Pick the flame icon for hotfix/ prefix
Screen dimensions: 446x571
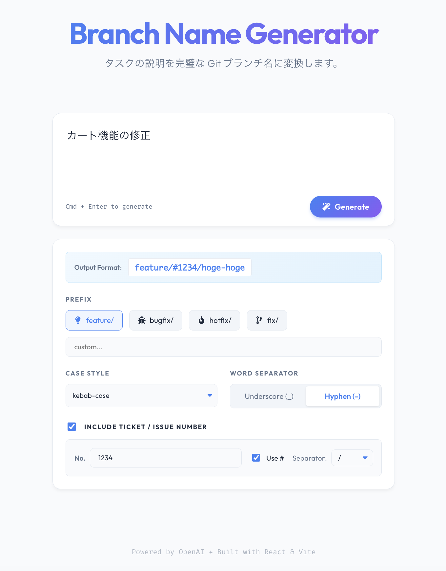point(202,320)
